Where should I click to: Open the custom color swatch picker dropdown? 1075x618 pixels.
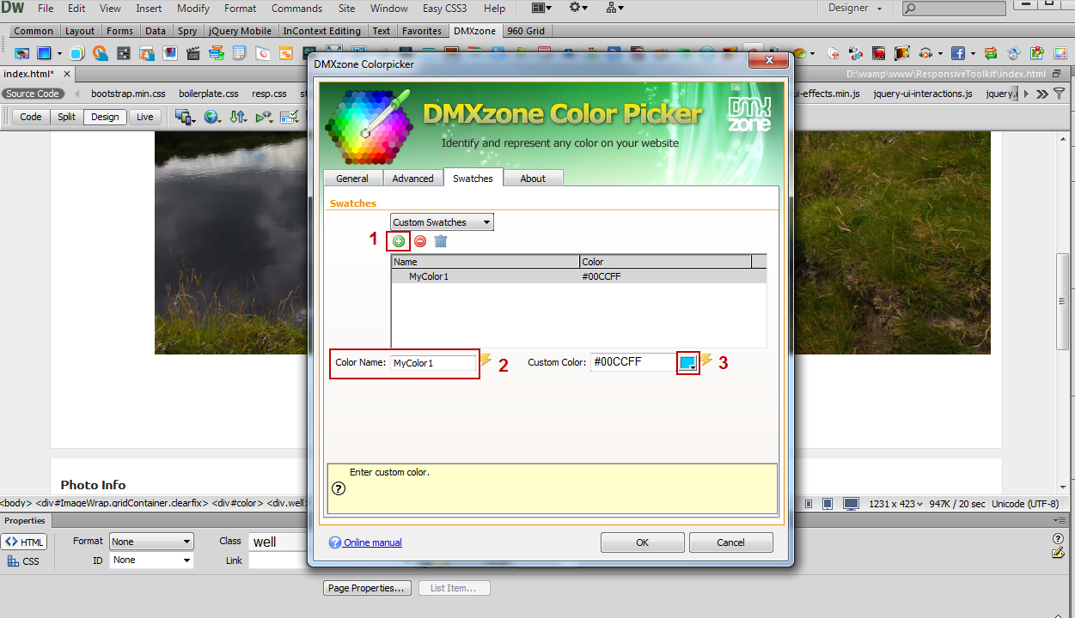687,363
